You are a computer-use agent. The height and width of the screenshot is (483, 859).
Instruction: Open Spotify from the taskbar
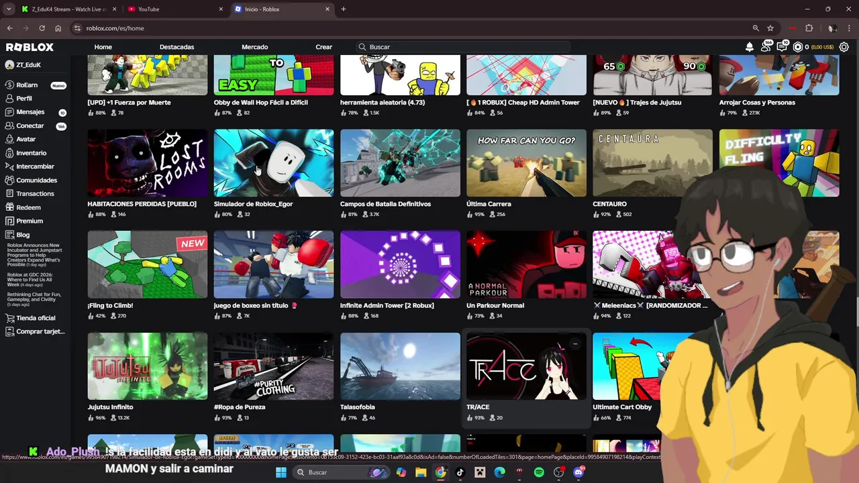pos(539,472)
